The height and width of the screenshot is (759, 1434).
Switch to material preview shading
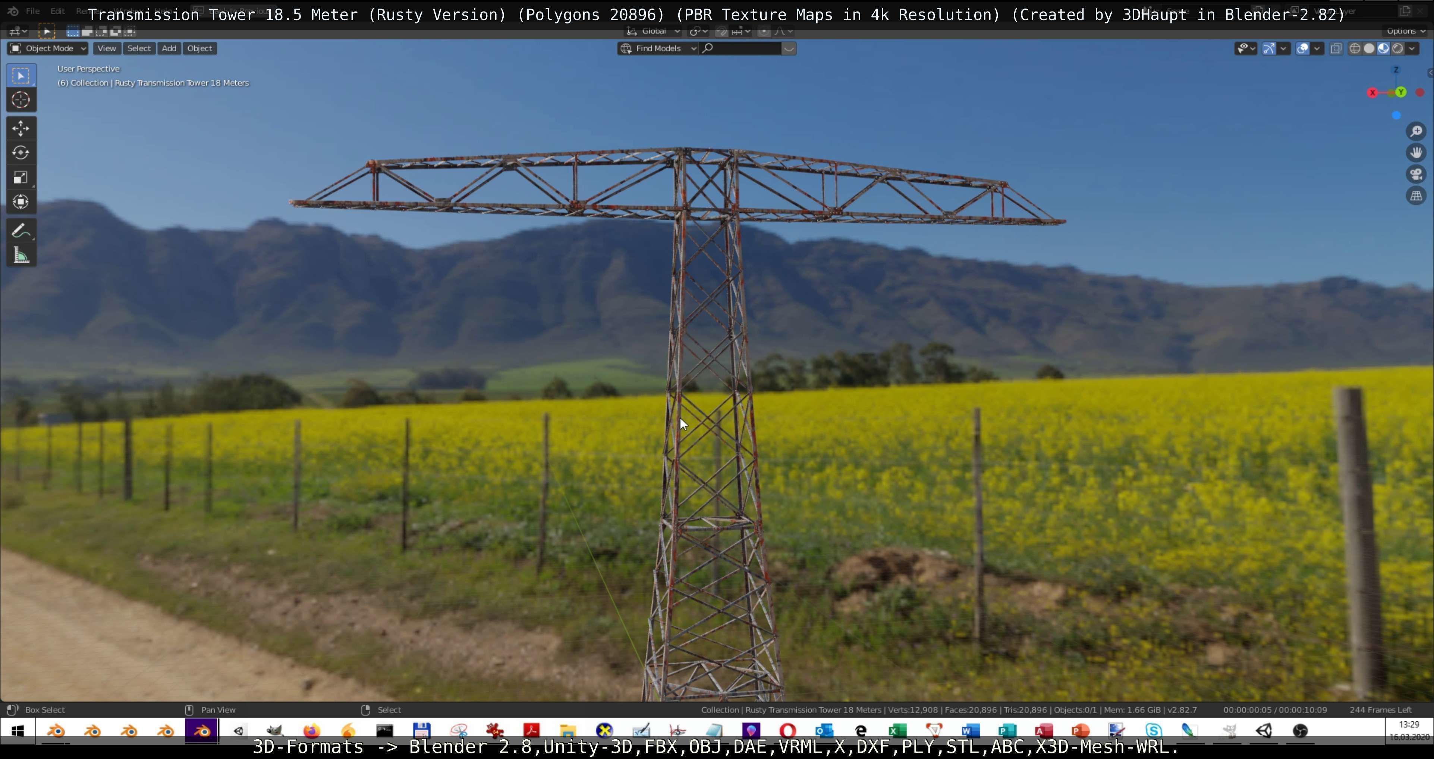[1383, 49]
